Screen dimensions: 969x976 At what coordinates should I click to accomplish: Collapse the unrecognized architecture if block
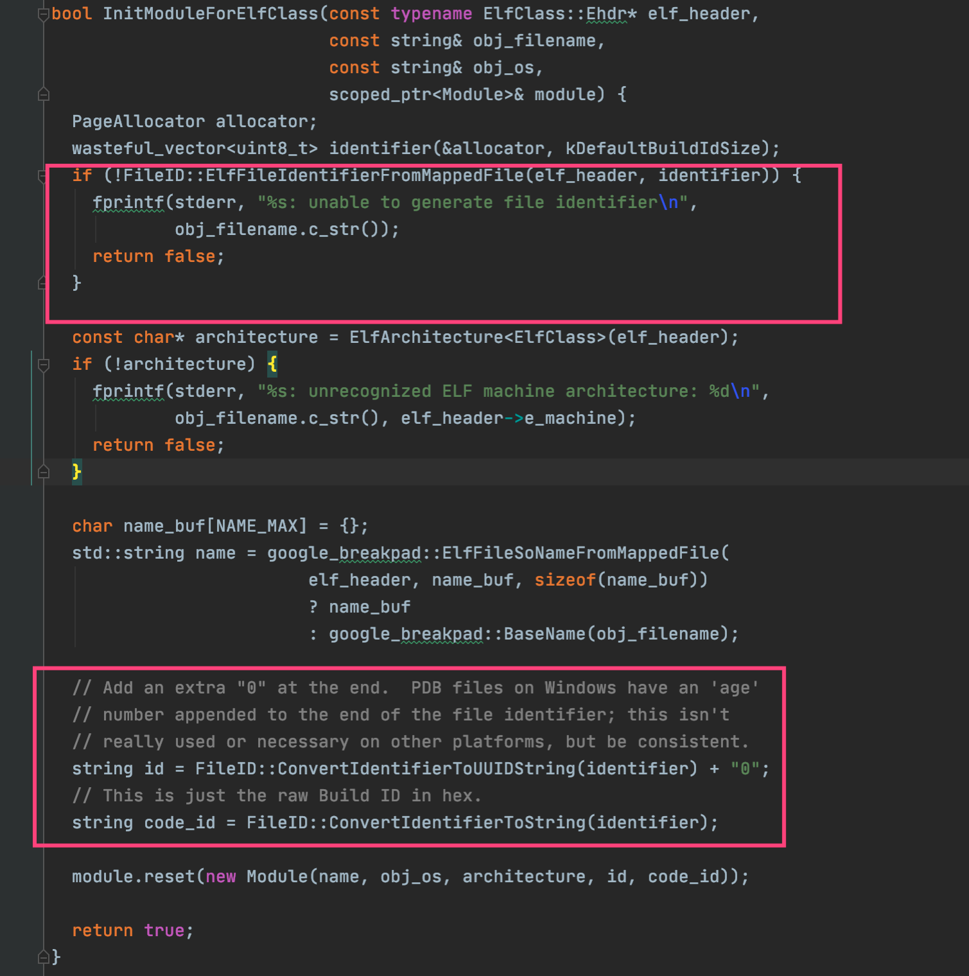click(x=43, y=365)
